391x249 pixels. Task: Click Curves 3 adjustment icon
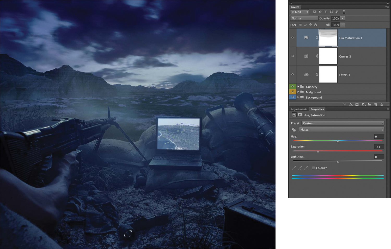click(306, 56)
